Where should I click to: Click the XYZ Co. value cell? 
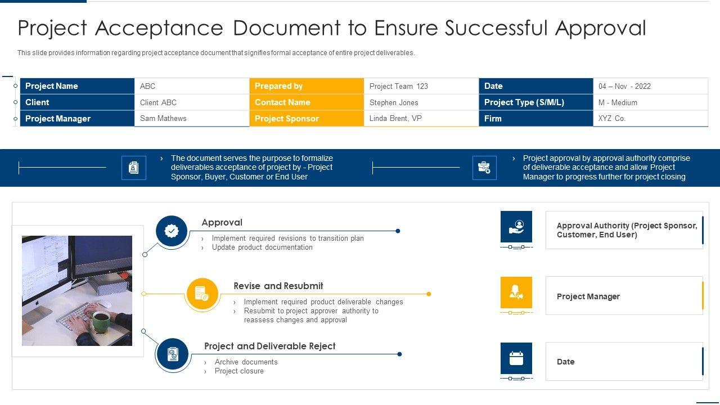tap(651, 119)
